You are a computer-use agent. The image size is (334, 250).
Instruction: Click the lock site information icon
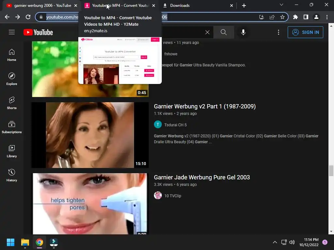pos(41,17)
